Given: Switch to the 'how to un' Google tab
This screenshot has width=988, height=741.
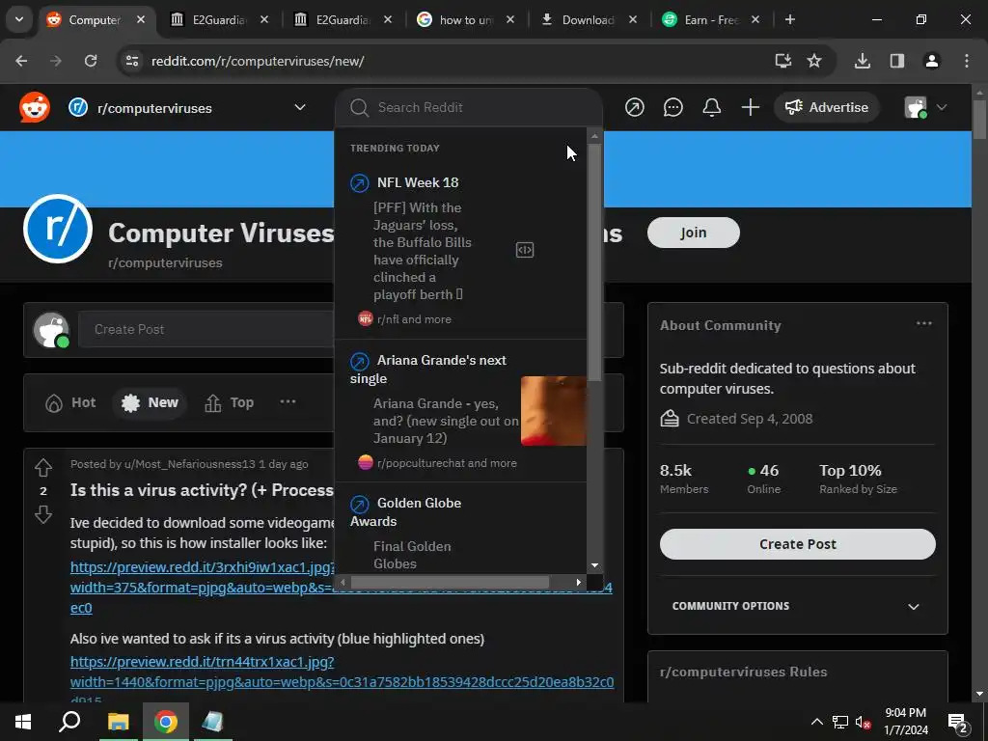Looking at the screenshot, I should 466,19.
